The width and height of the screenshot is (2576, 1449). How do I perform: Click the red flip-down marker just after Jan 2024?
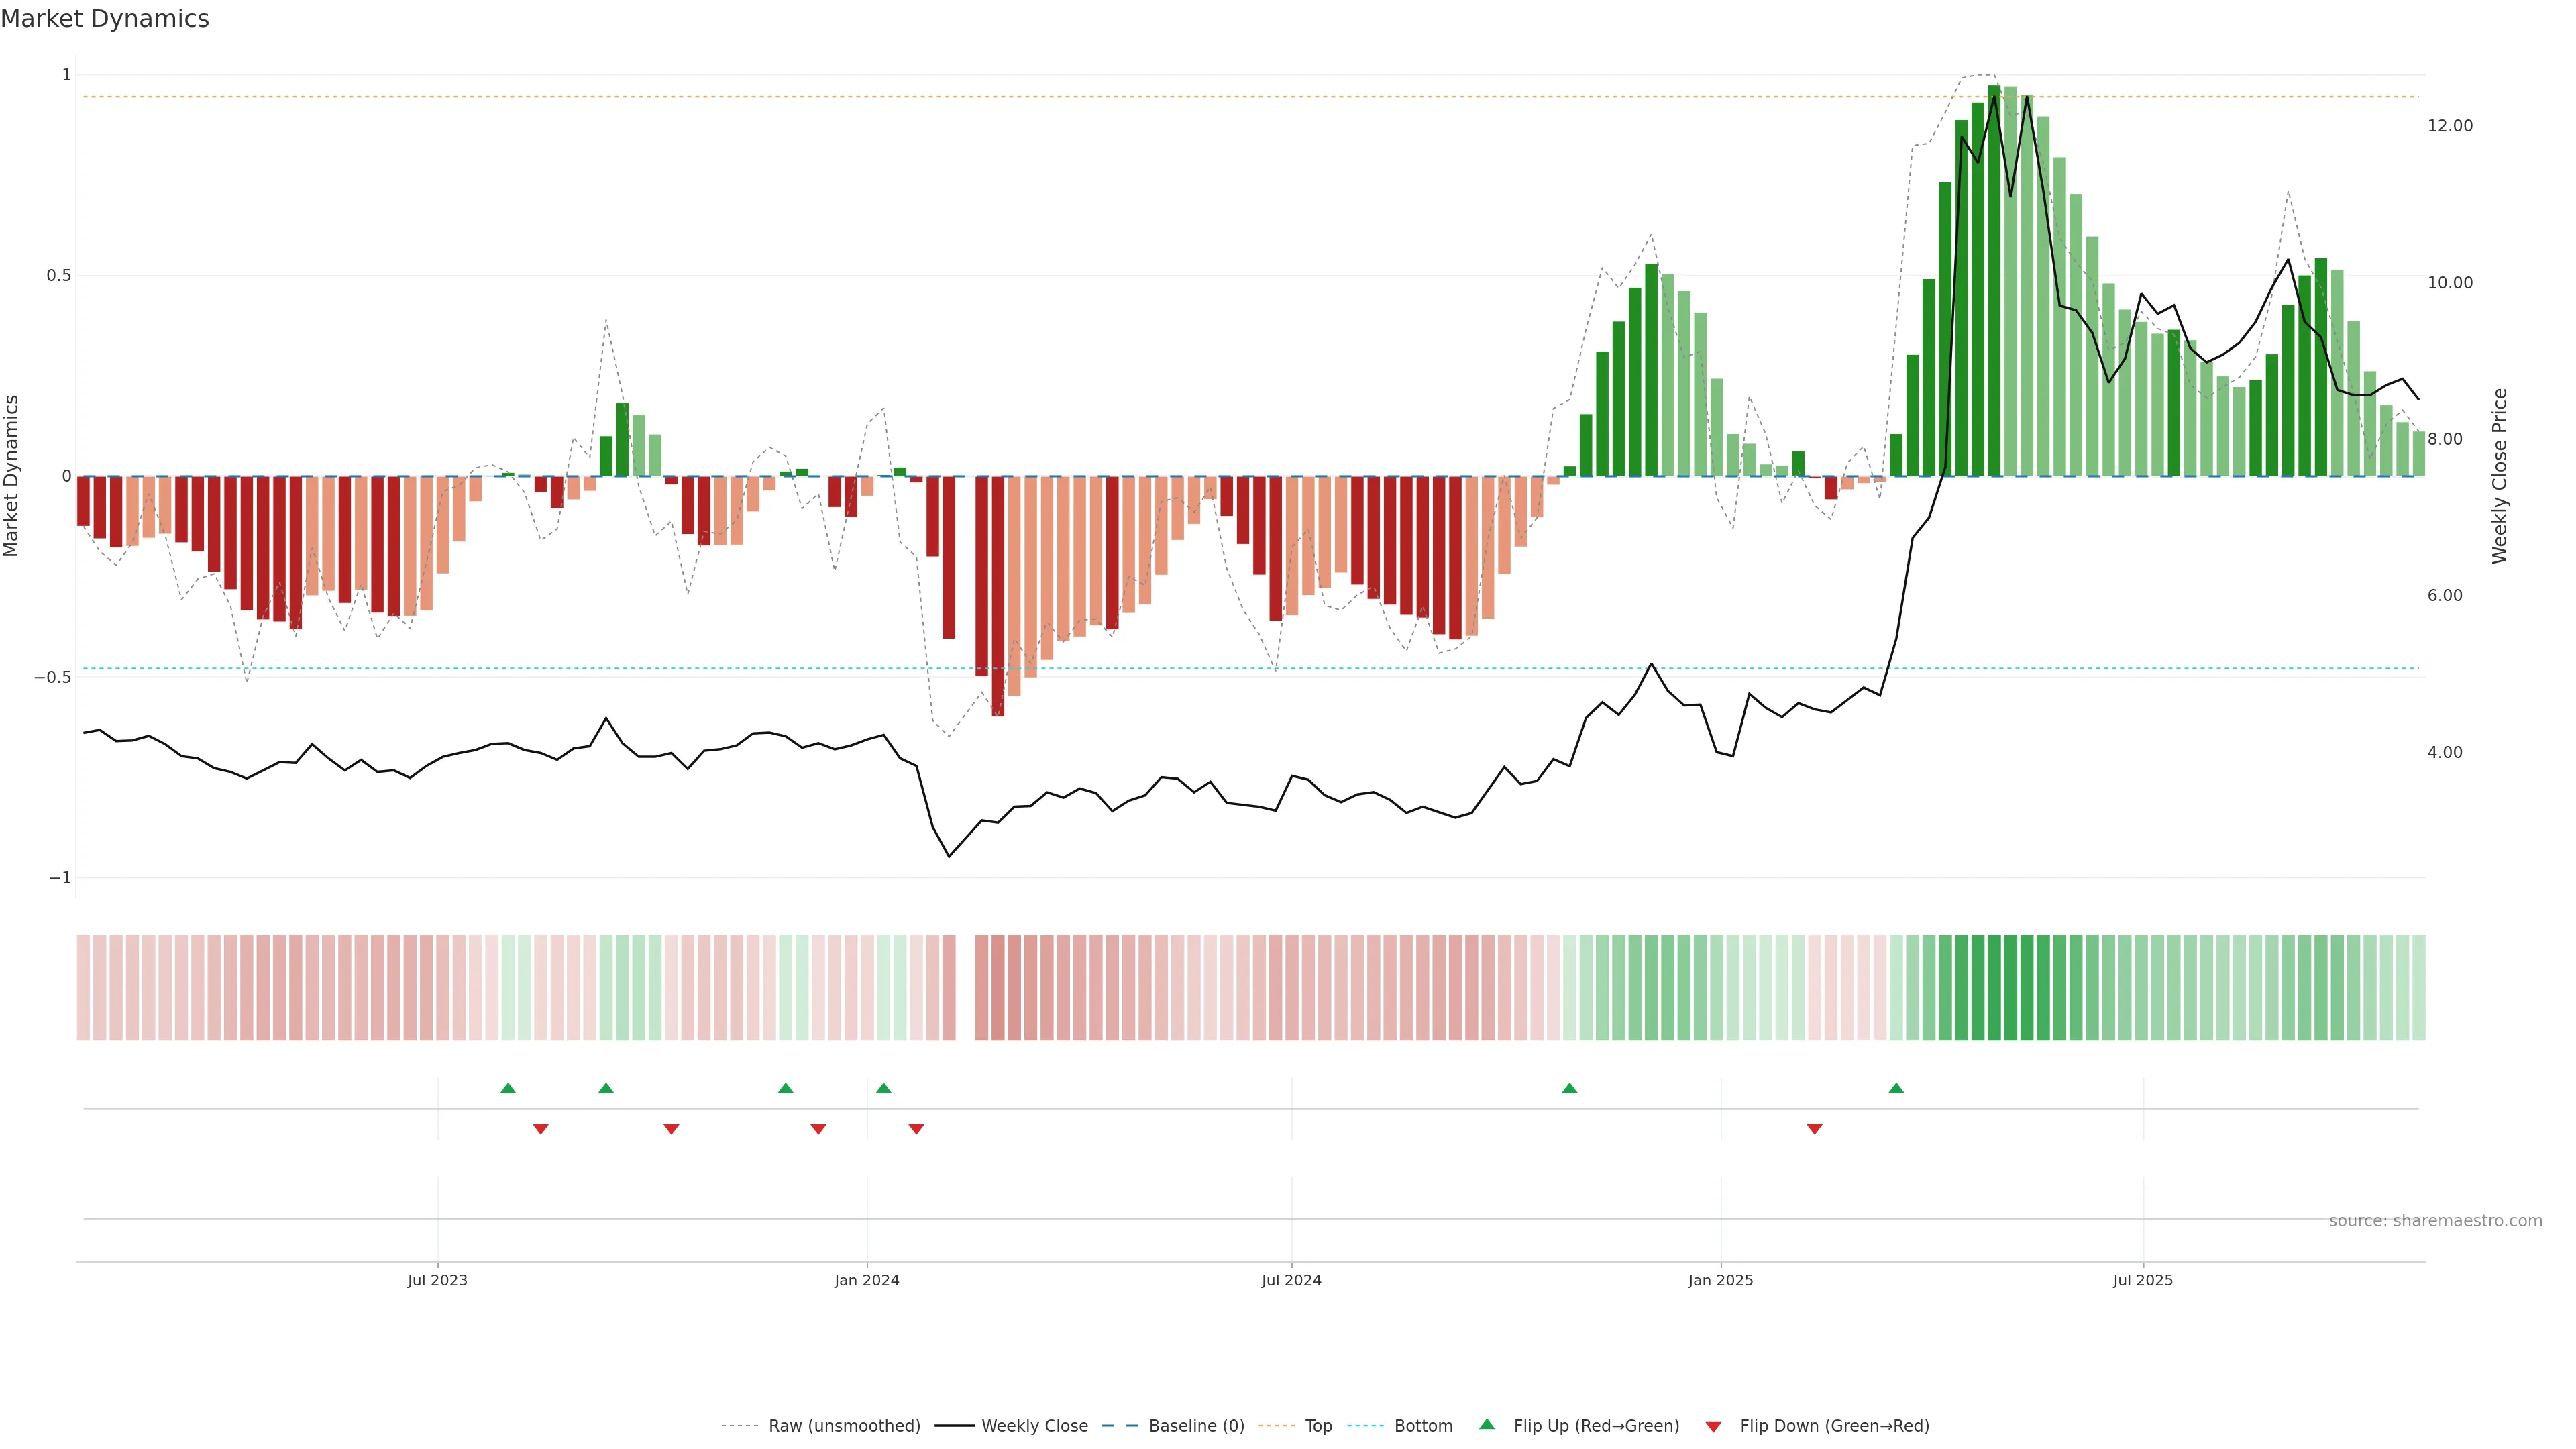tap(916, 1129)
